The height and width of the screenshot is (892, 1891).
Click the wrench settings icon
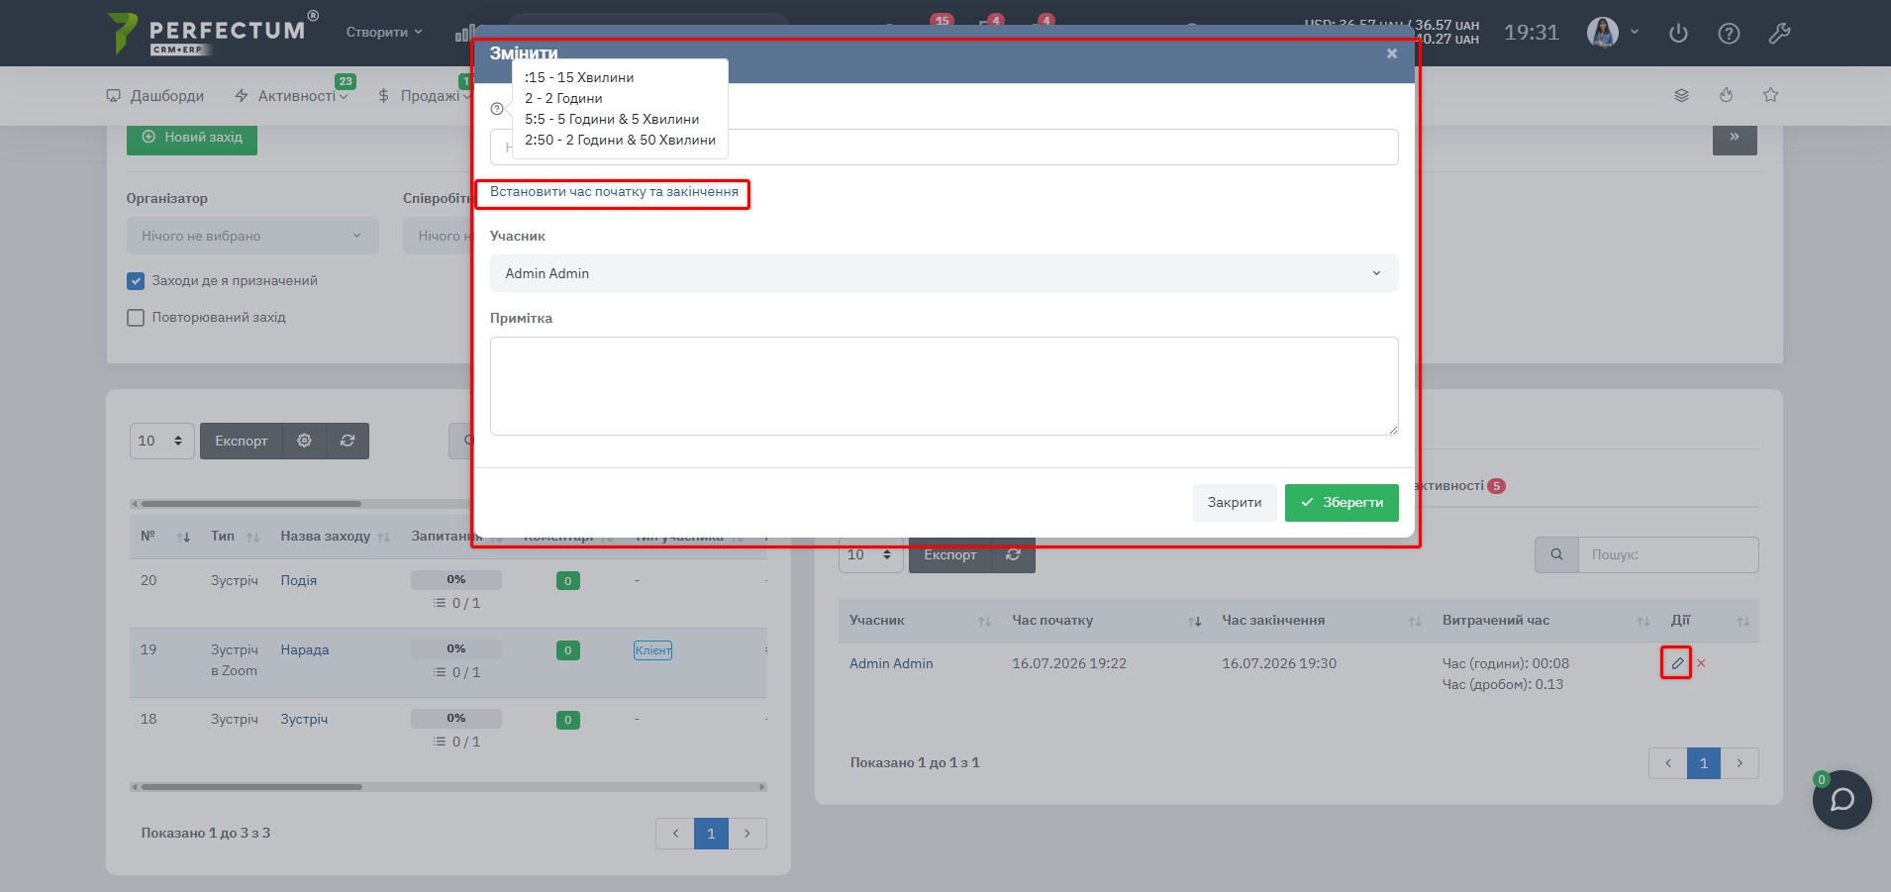[x=1779, y=34]
